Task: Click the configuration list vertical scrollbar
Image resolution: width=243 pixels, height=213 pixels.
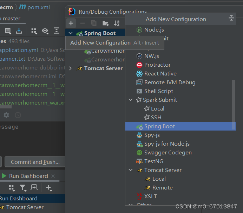Action: [x=234, y=105]
